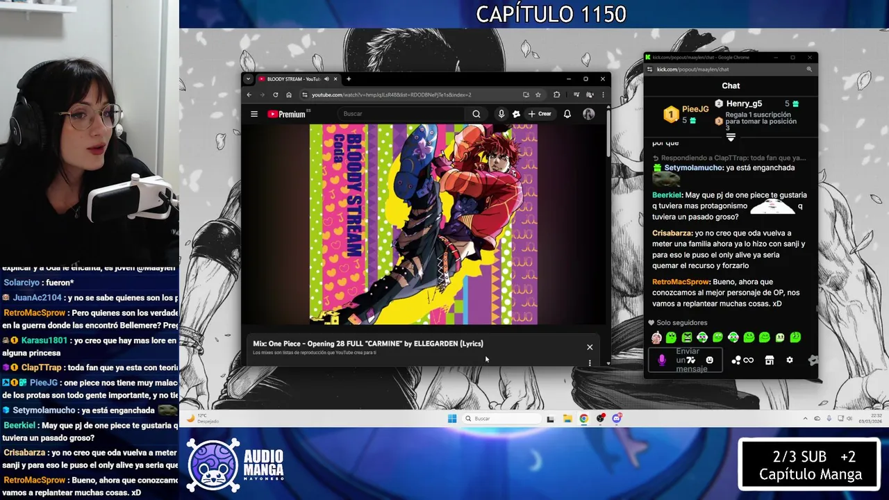
Task: Open Google Chrome from the taskbar
Action: click(x=583, y=418)
